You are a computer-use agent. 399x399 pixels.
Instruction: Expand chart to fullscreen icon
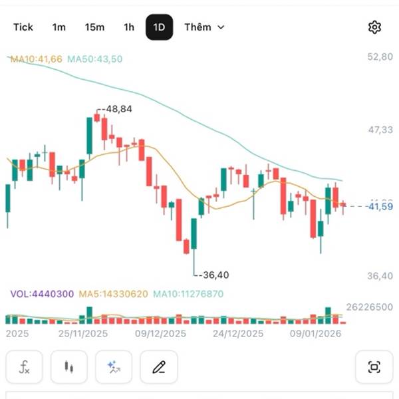point(374,367)
